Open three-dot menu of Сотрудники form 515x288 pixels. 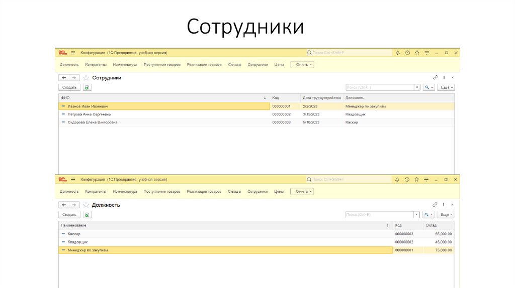[x=444, y=78]
